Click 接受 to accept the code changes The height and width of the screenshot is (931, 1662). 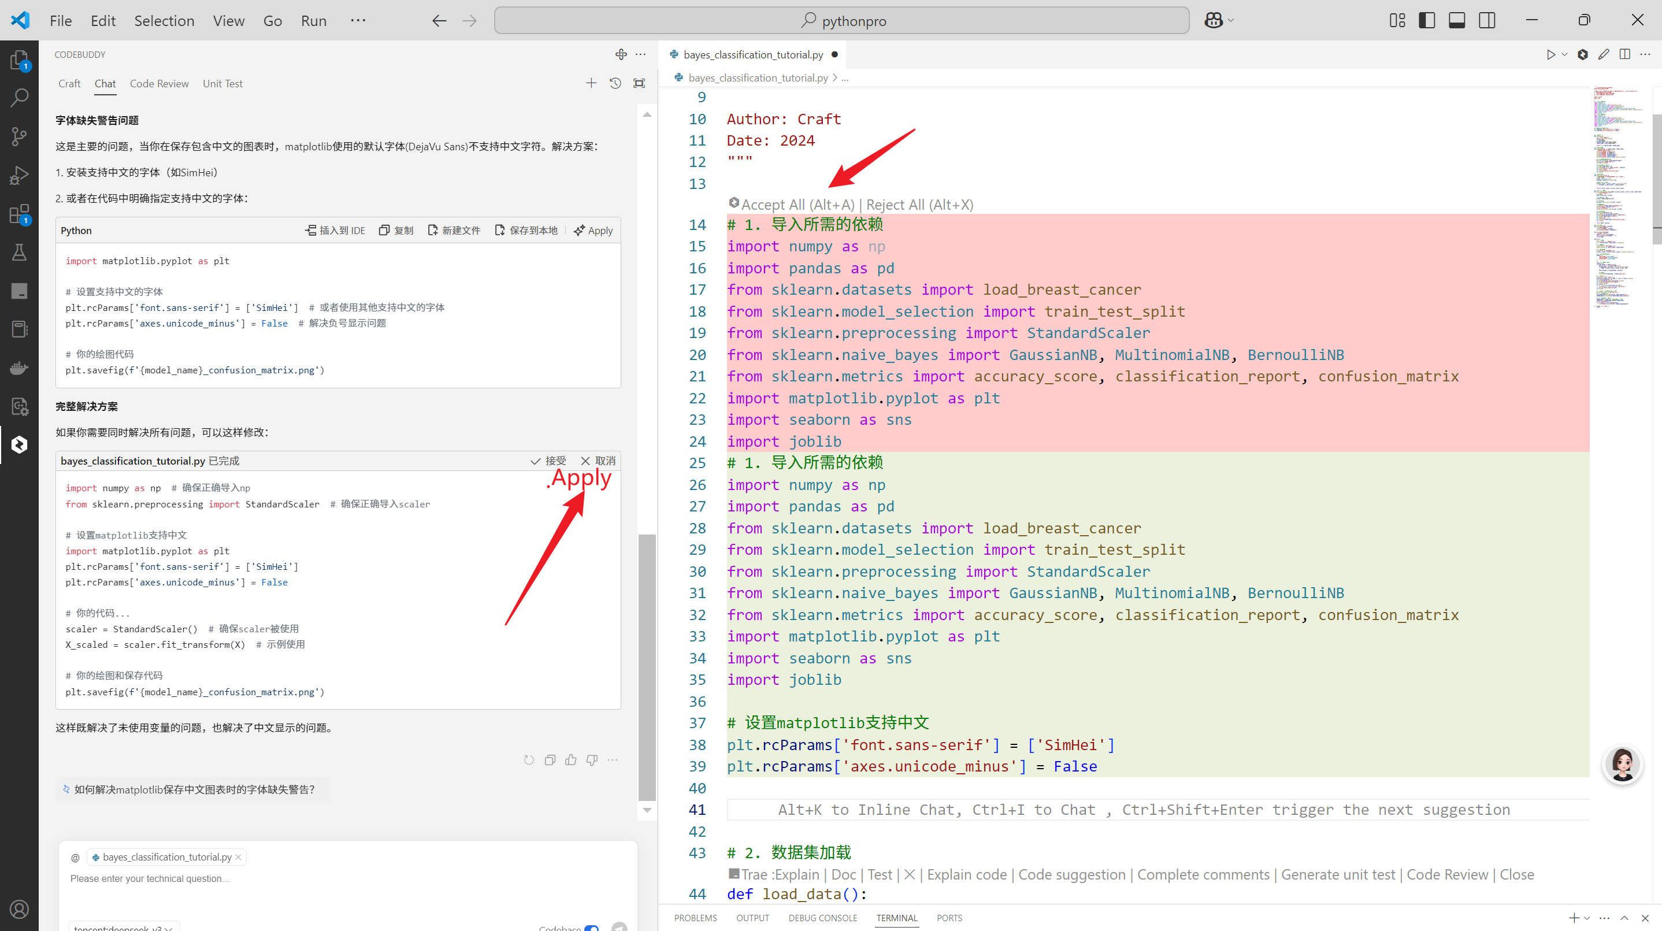tap(548, 461)
